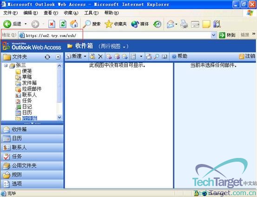
Task: Click the 转到 Go button
Action: pyautogui.click(x=227, y=35)
